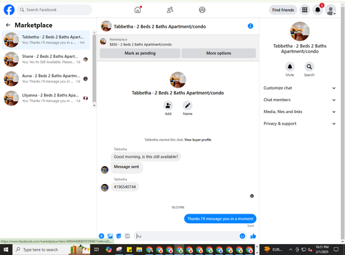Click the Windows taskbar search box
Image resolution: width=345 pixels, height=255 pixels.
(51, 249)
